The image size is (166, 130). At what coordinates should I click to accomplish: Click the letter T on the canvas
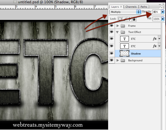click(46, 72)
